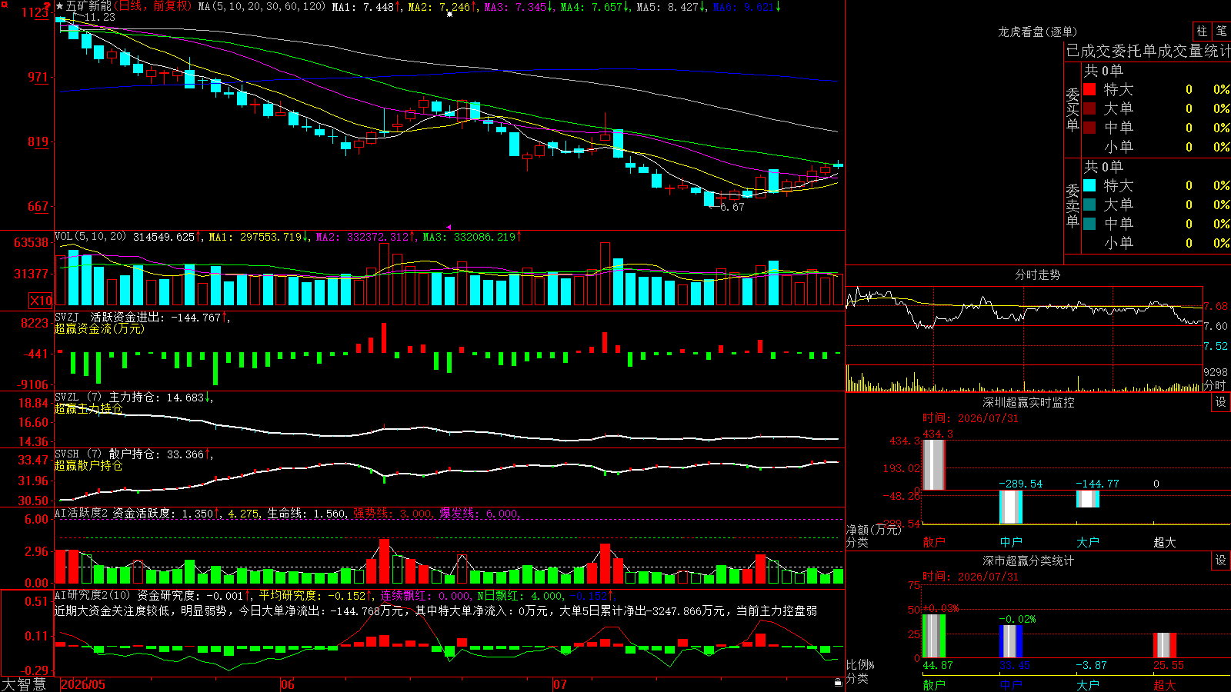
Task: Click the 爆发线: 6.000 value
Action: coord(479,513)
